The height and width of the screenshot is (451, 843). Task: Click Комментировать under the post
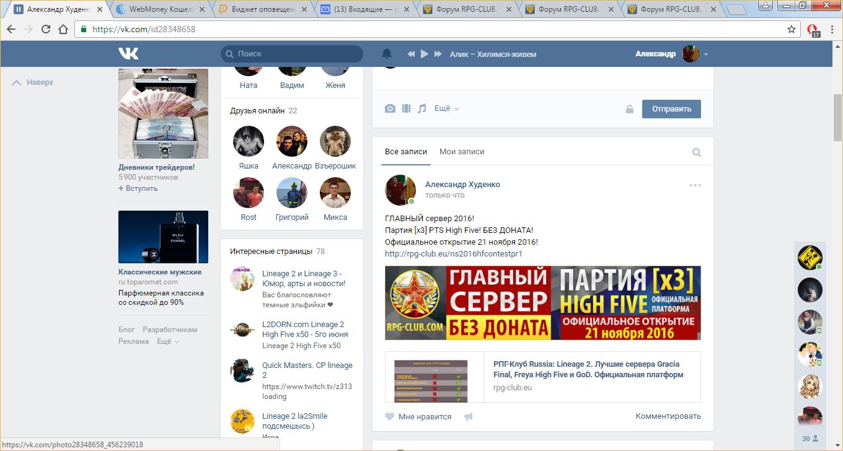pos(668,416)
